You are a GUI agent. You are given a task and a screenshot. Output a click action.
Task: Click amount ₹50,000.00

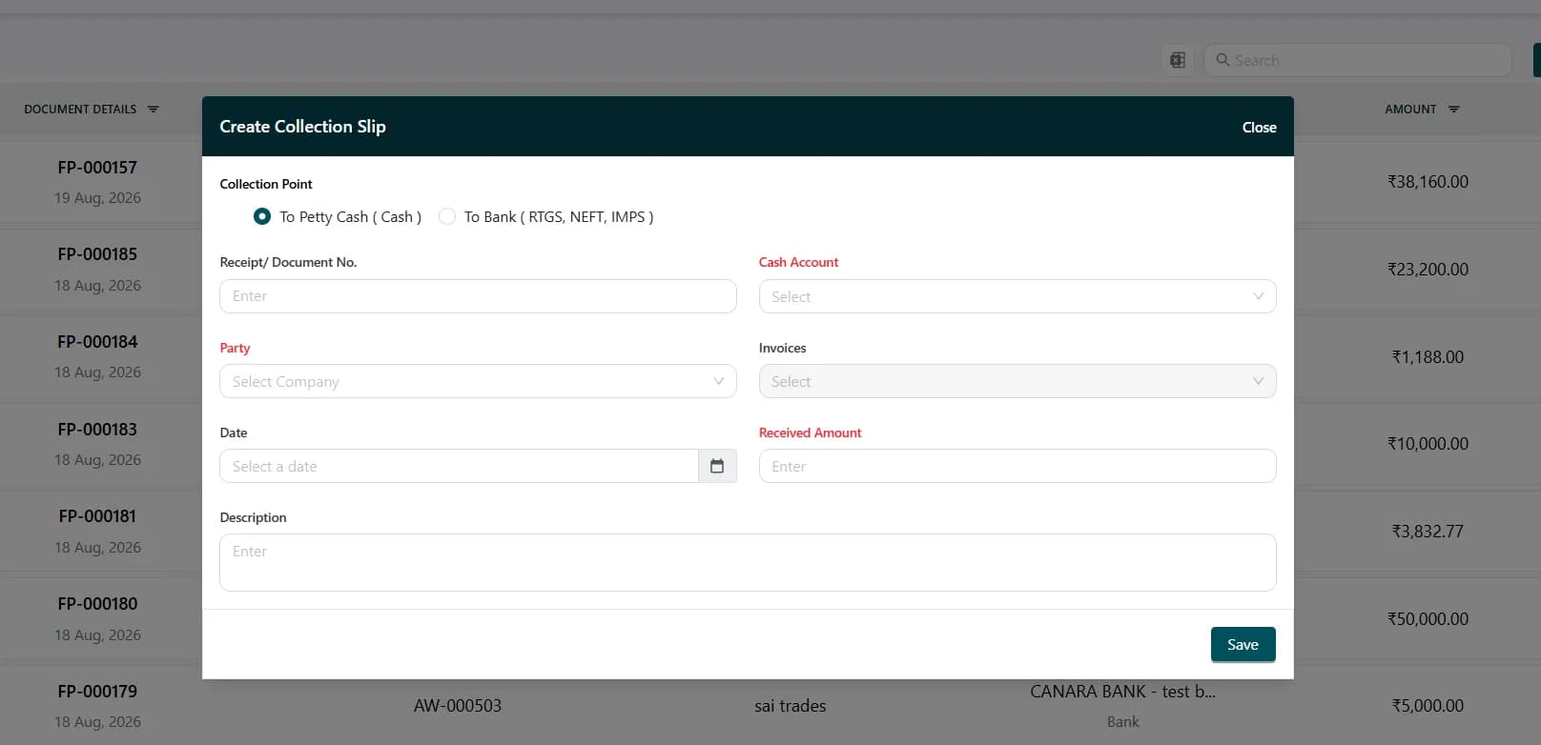pos(1428,619)
